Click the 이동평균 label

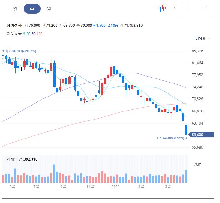point(14,34)
